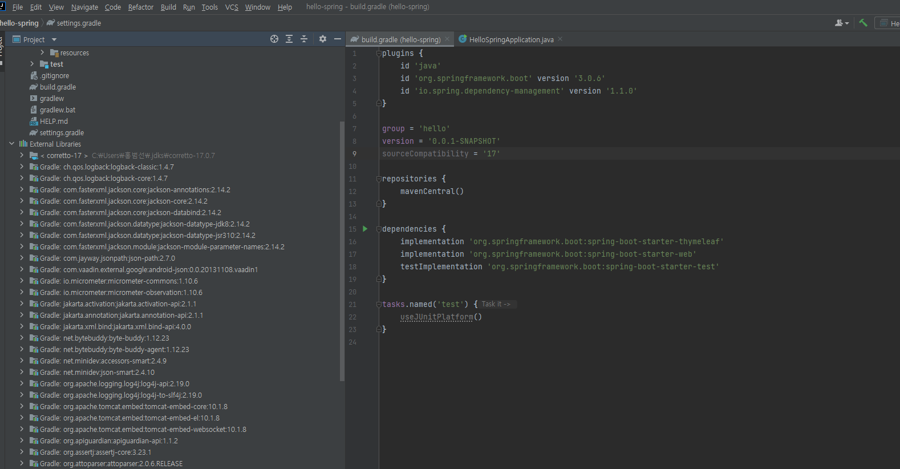The width and height of the screenshot is (900, 469).
Task: Open the Build menu
Action: 168,7
